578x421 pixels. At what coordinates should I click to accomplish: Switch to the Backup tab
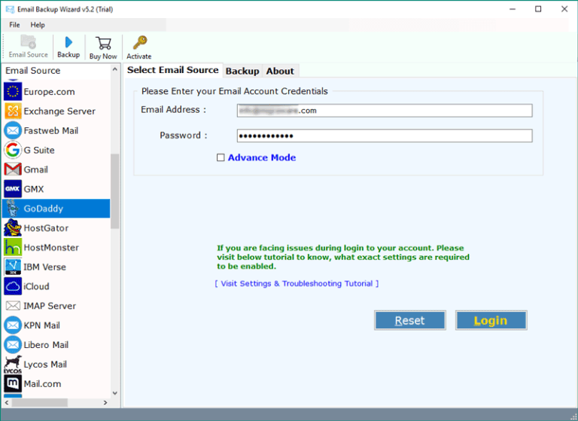click(x=242, y=71)
